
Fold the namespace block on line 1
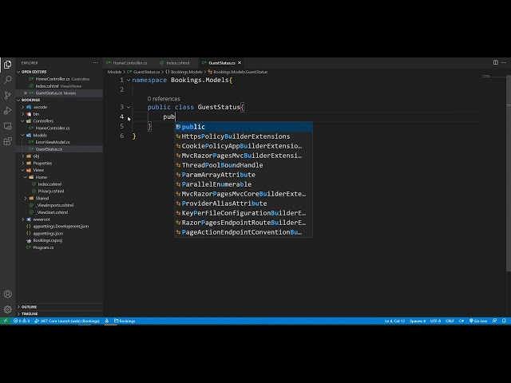click(129, 80)
